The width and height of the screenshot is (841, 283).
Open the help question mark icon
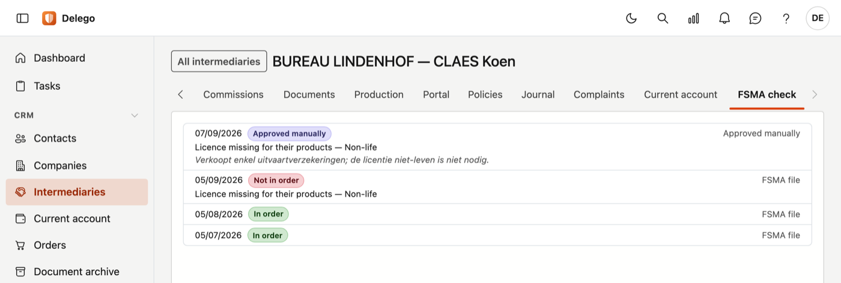(x=786, y=18)
